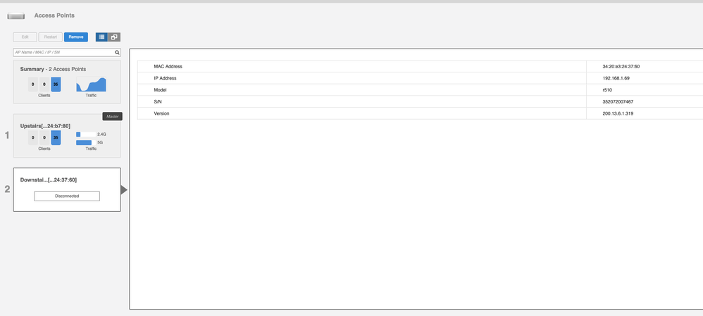The width and height of the screenshot is (703, 316).
Task: Switch to the map view icon
Action: pyautogui.click(x=114, y=37)
